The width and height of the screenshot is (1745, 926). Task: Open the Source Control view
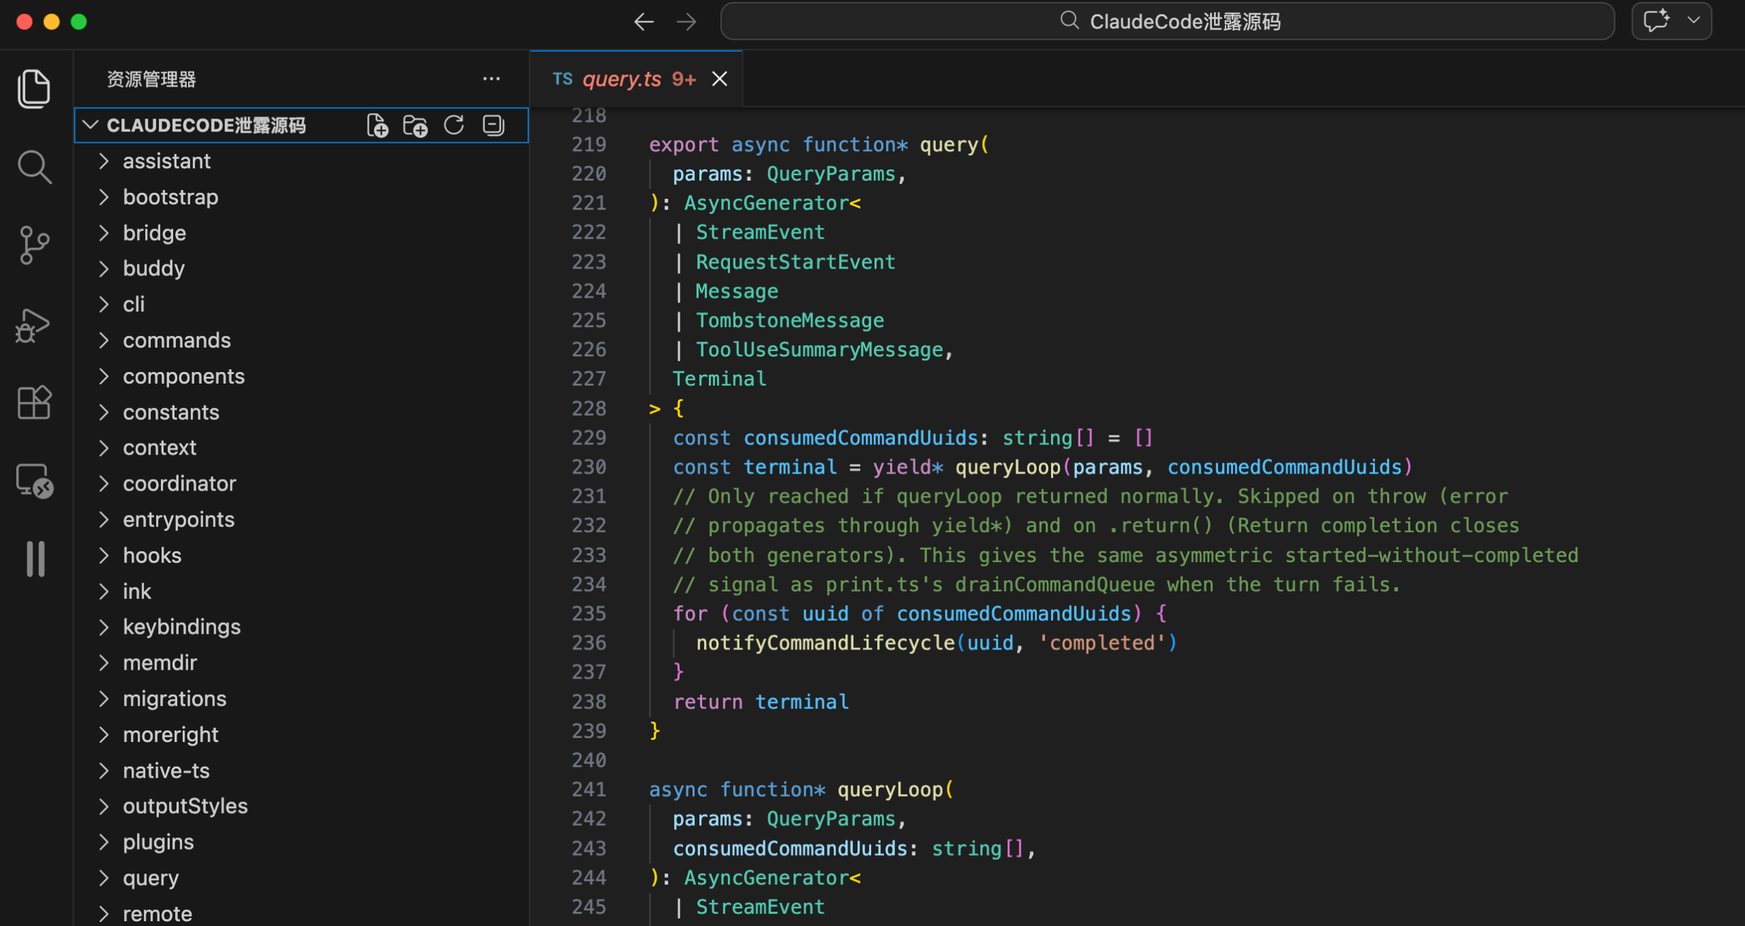[34, 245]
